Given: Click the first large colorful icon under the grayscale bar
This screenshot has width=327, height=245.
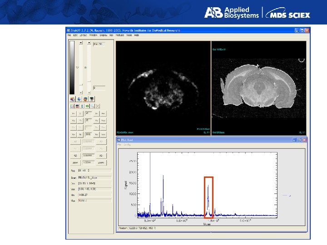Looking at the screenshot, I should pos(72,98).
